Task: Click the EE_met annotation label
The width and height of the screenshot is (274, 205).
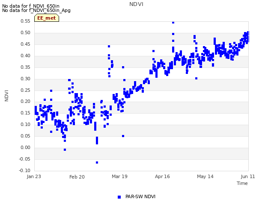Action: 47,18
